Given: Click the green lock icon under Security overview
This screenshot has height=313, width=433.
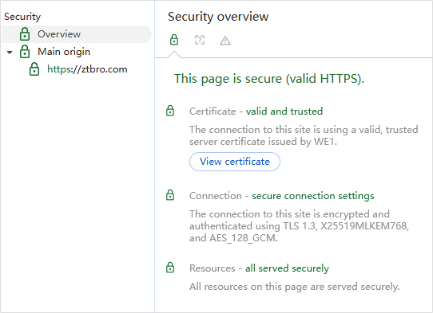Looking at the screenshot, I should (174, 40).
